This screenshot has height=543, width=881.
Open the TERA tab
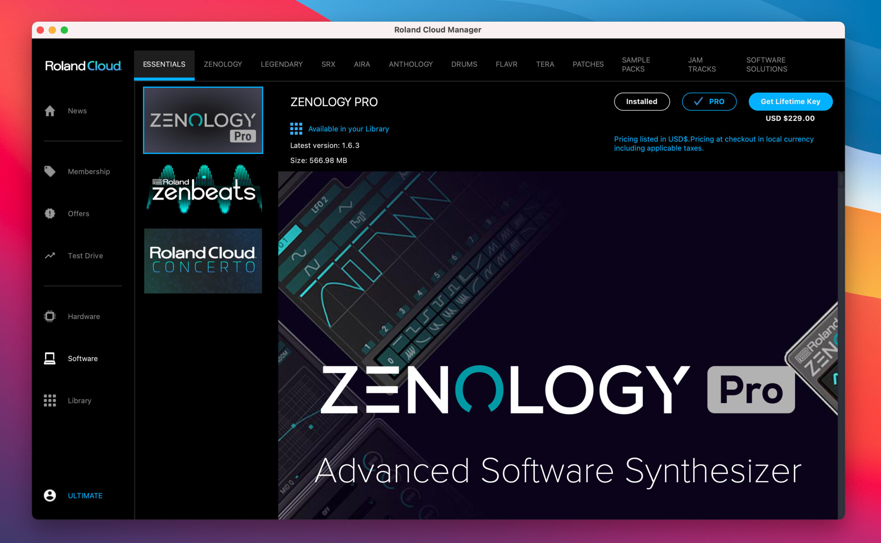click(x=545, y=64)
